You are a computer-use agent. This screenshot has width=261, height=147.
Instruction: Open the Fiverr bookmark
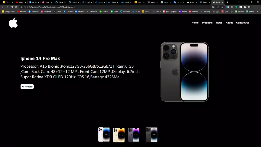[114, 11]
